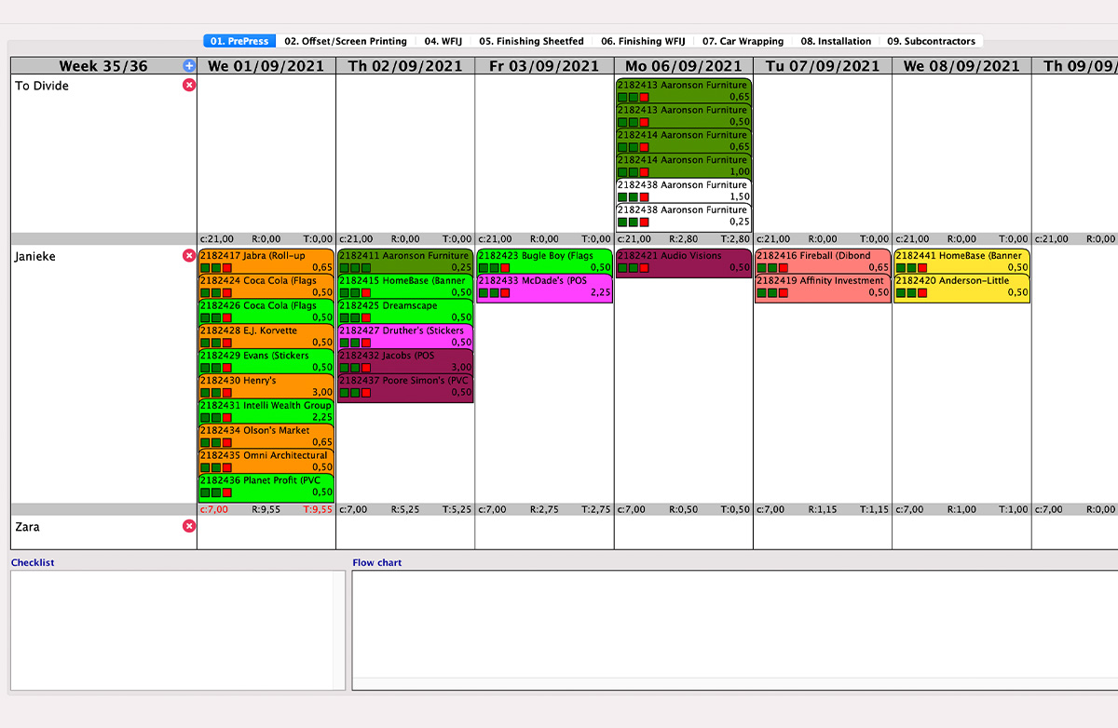Click the Th 02/09/2021 column header
This screenshot has width=1118, height=728.
pyautogui.click(x=405, y=66)
